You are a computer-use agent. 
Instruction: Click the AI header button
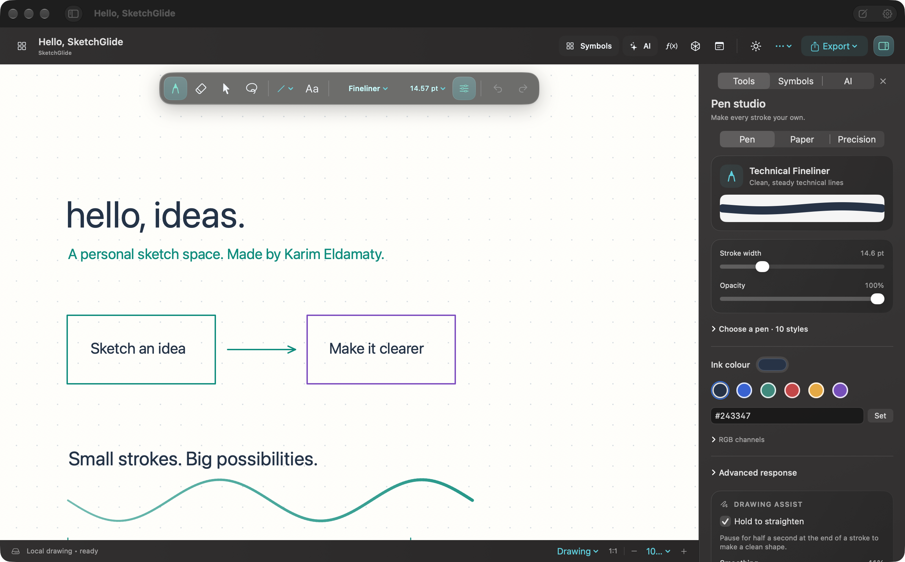tap(640, 46)
